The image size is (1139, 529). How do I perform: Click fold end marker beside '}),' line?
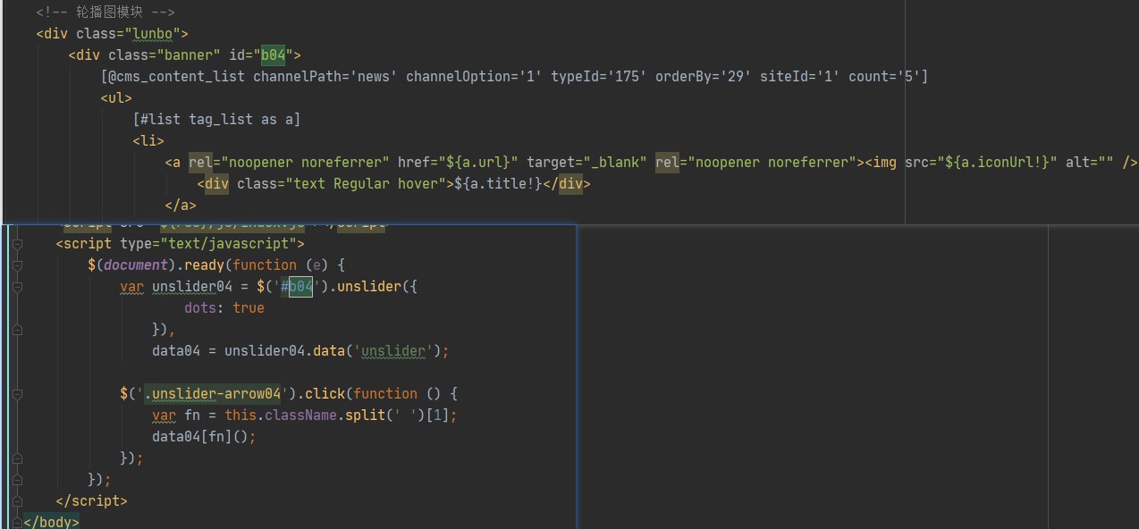[x=16, y=330]
